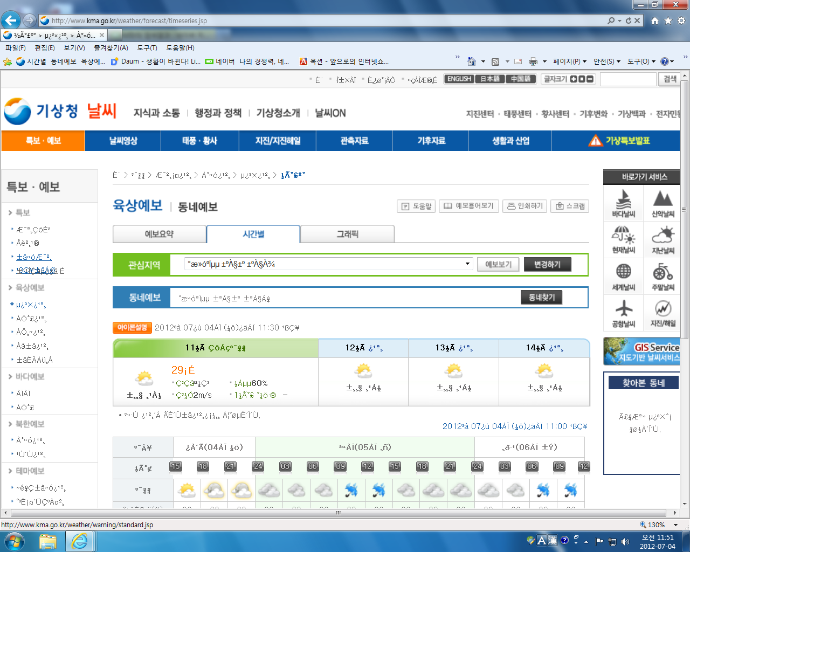Switch to the 日本語 language button

(x=489, y=79)
